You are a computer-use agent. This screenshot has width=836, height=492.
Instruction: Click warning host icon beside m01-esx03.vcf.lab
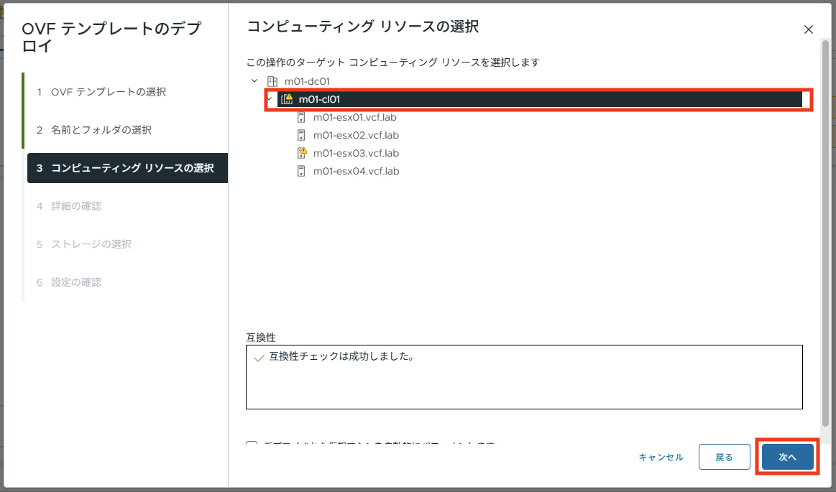(302, 153)
